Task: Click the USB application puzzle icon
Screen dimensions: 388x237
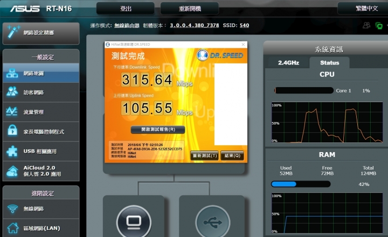Action: pos(12,151)
